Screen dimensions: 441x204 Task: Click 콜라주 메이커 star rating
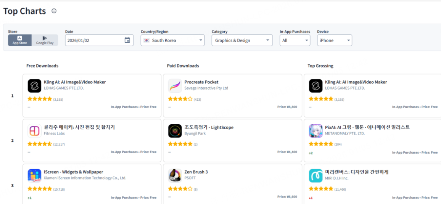pos(40,144)
